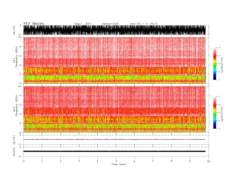Screen dimensions: 235x181
Task: Click the '-5' tick on ch.1 colorbar
Action: pyautogui.click(x=219, y=64)
